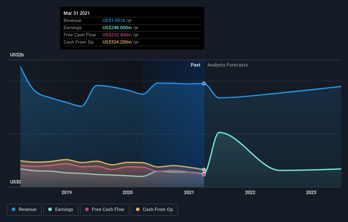Click the US$324.200m cash from op value
The width and height of the screenshot is (348, 222).
click(x=117, y=42)
